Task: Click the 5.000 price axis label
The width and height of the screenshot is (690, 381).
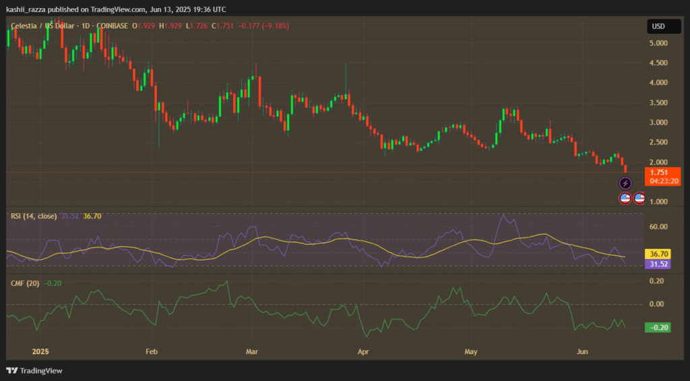Action: point(659,43)
